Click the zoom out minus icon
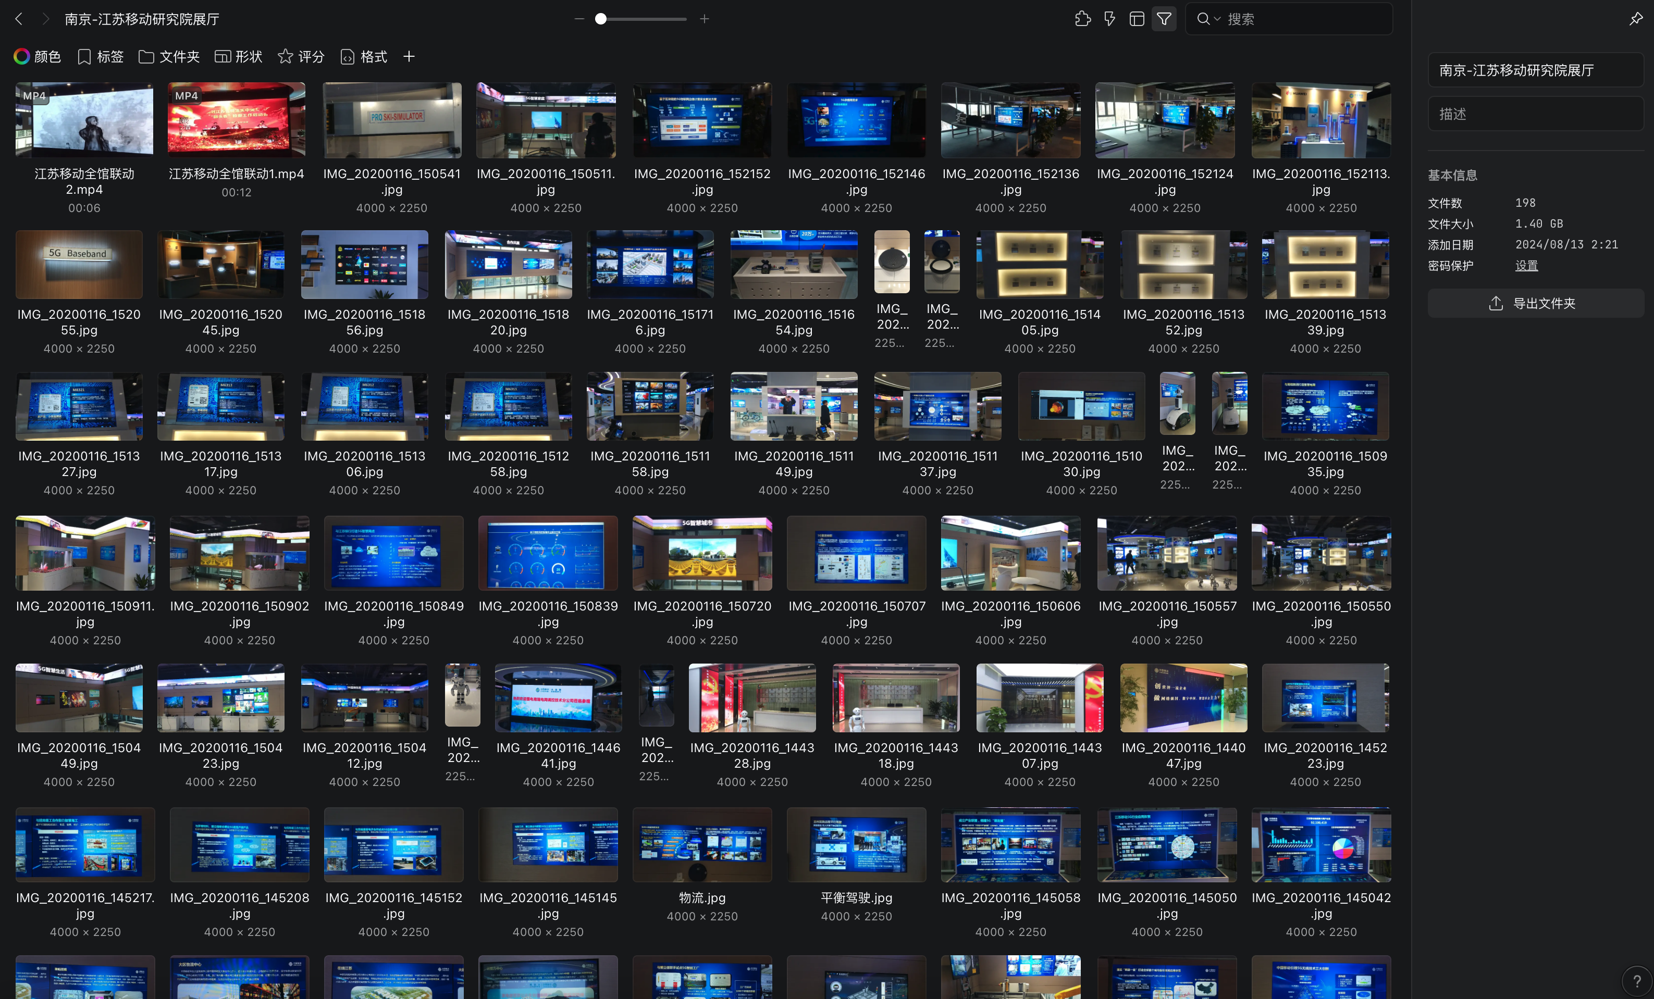The height and width of the screenshot is (999, 1654). tap(579, 19)
